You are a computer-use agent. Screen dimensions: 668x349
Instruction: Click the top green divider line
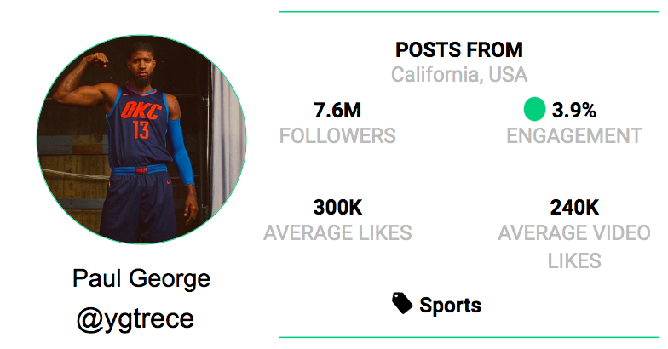[470, 13]
